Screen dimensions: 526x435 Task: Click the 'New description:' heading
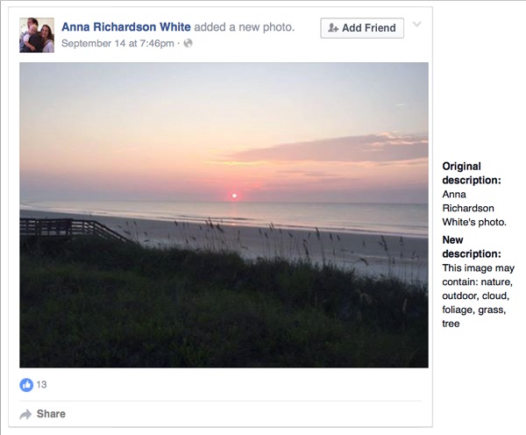tap(472, 246)
